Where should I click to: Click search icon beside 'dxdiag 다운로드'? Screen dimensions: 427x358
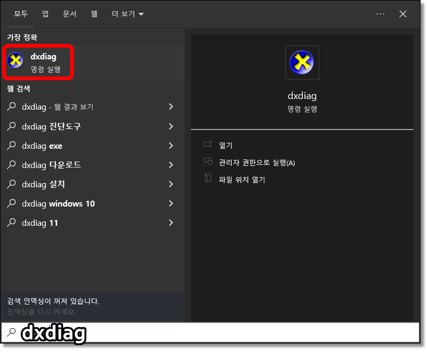[11, 165]
